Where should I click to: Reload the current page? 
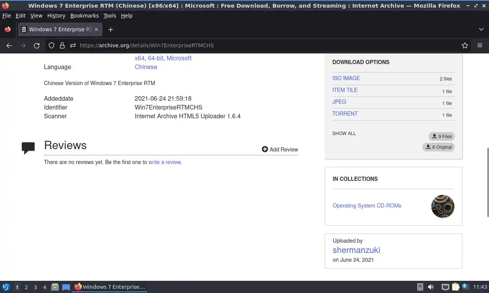coord(37,45)
